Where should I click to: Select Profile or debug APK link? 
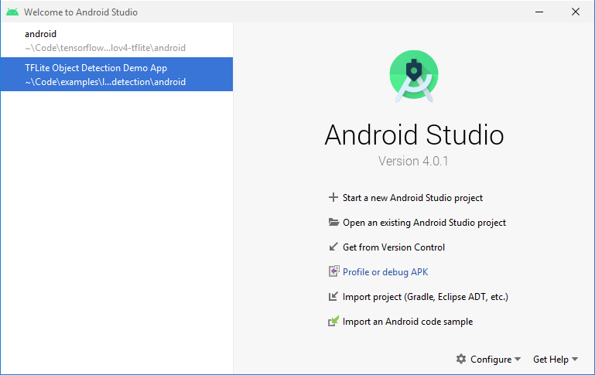pyautogui.click(x=385, y=272)
